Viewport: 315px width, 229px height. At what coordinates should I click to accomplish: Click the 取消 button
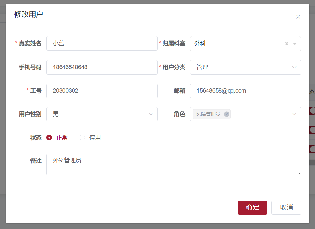pos(286,208)
